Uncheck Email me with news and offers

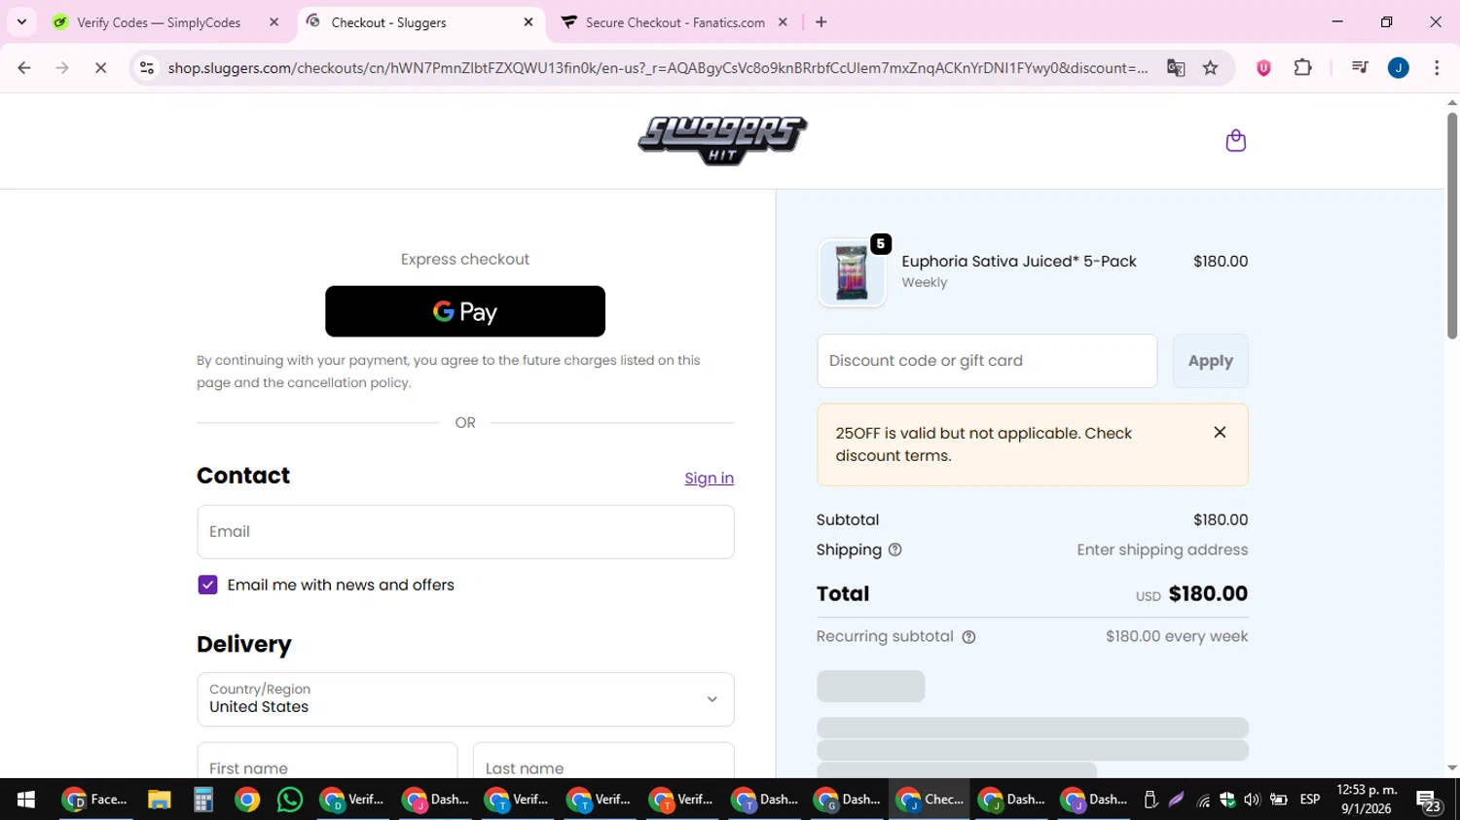(207, 585)
